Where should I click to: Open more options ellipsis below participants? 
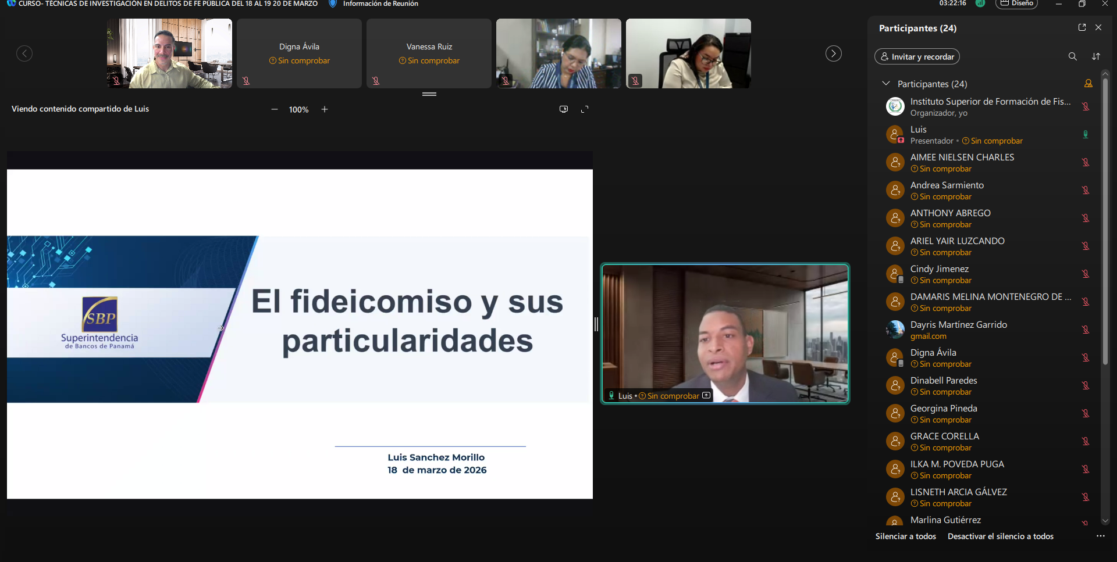(x=1100, y=536)
